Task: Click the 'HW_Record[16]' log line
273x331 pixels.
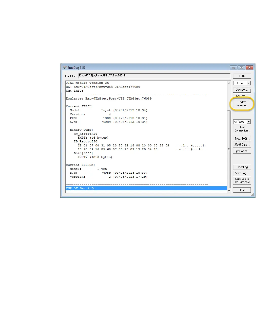Action: [x=86, y=134]
